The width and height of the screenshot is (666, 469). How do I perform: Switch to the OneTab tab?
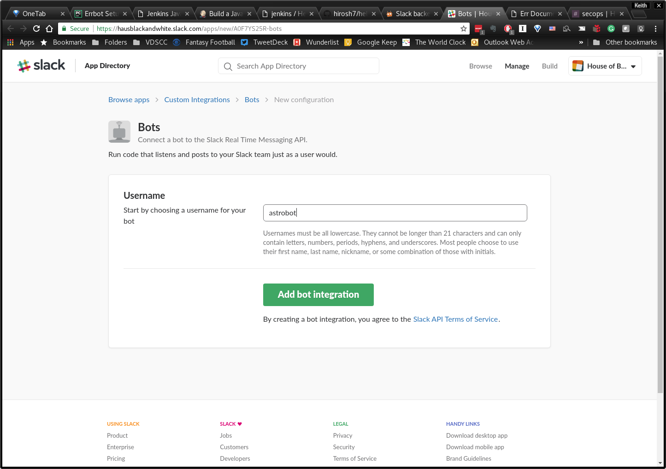pyautogui.click(x=38, y=14)
